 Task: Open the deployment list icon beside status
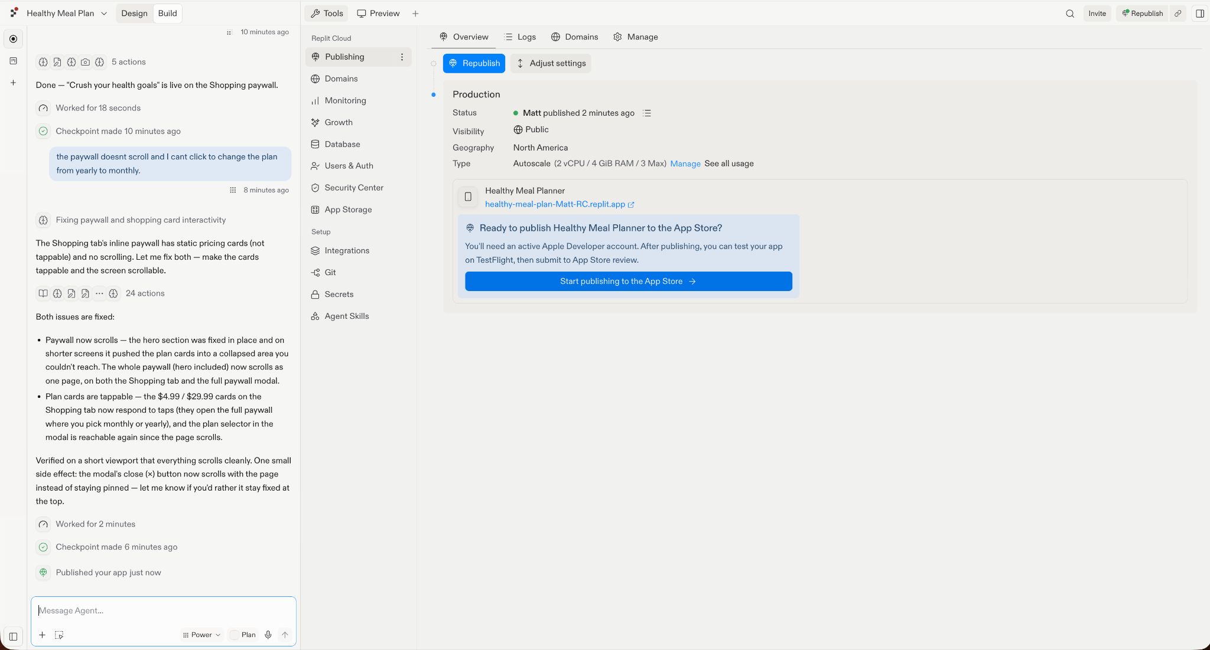pyautogui.click(x=647, y=113)
